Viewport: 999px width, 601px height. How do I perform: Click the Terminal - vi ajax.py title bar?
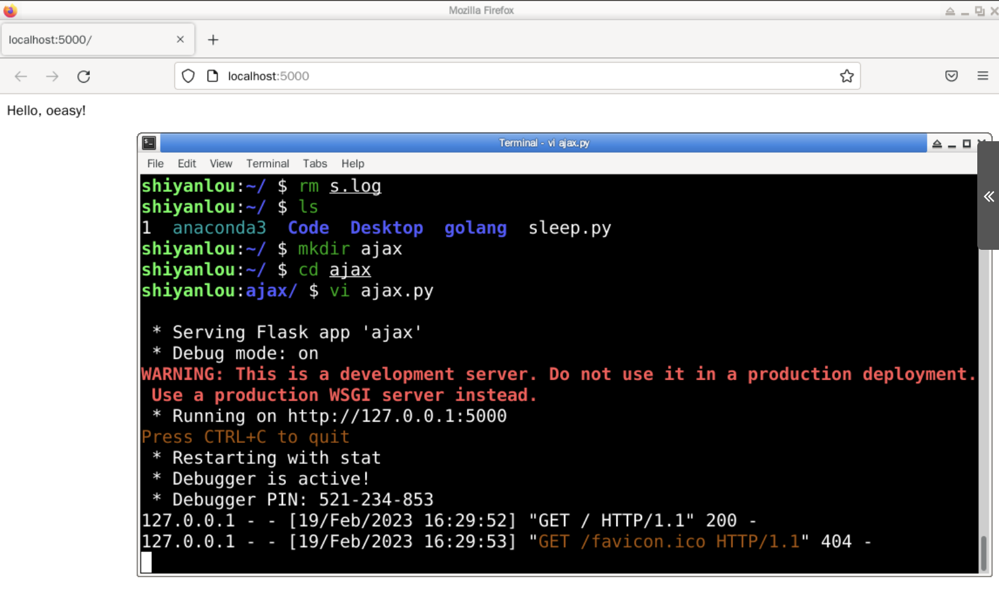pos(544,143)
